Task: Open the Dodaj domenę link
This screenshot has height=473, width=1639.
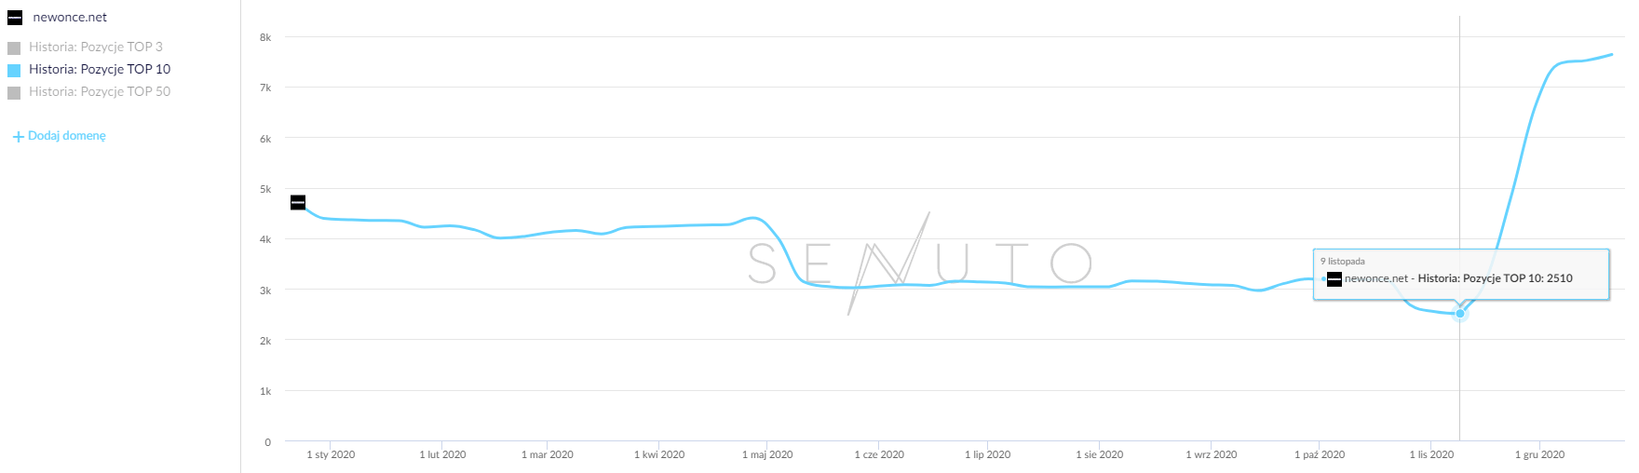Action: coord(67,136)
